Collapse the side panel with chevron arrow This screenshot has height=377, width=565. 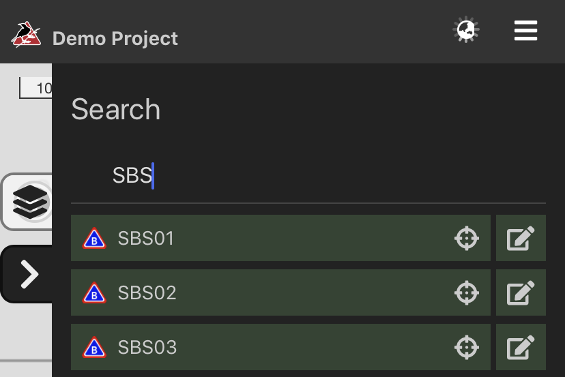pyautogui.click(x=27, y=274)
